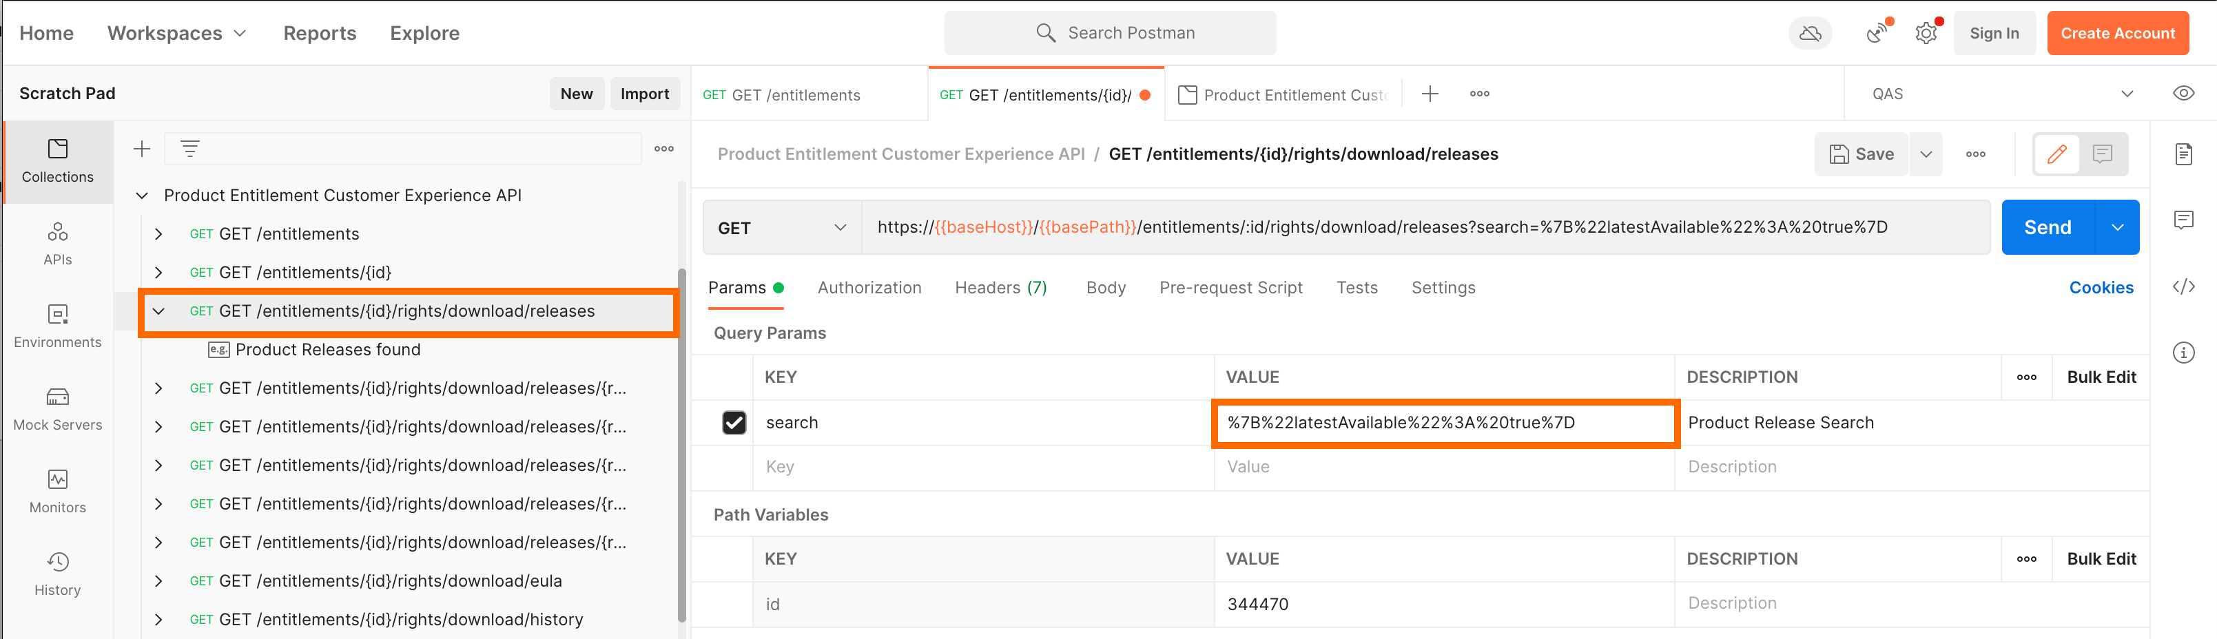Open the collections panel three-dot options menu

click(663, 149)
